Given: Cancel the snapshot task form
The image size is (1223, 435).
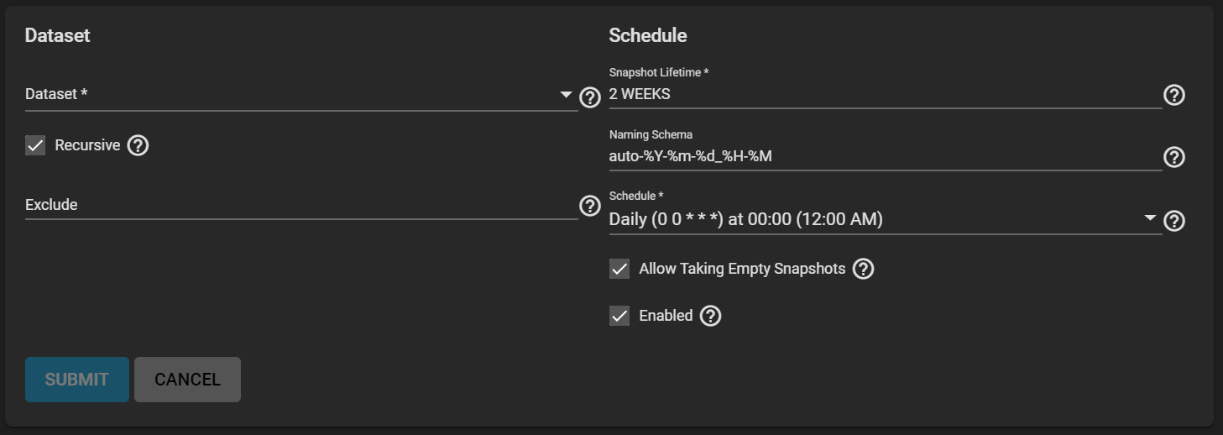Looking at the screenshot, I should pyautogui.click(x=187, y=380).
